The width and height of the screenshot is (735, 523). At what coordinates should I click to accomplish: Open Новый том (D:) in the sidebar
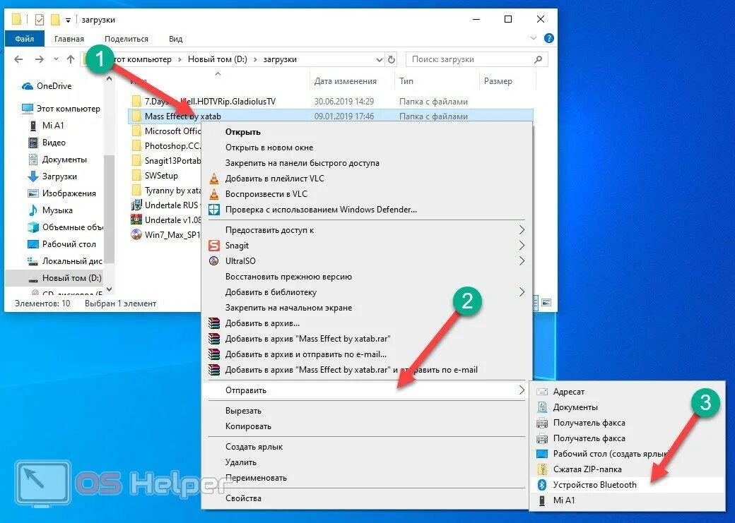pyautogui.click(x=71, y=278)
